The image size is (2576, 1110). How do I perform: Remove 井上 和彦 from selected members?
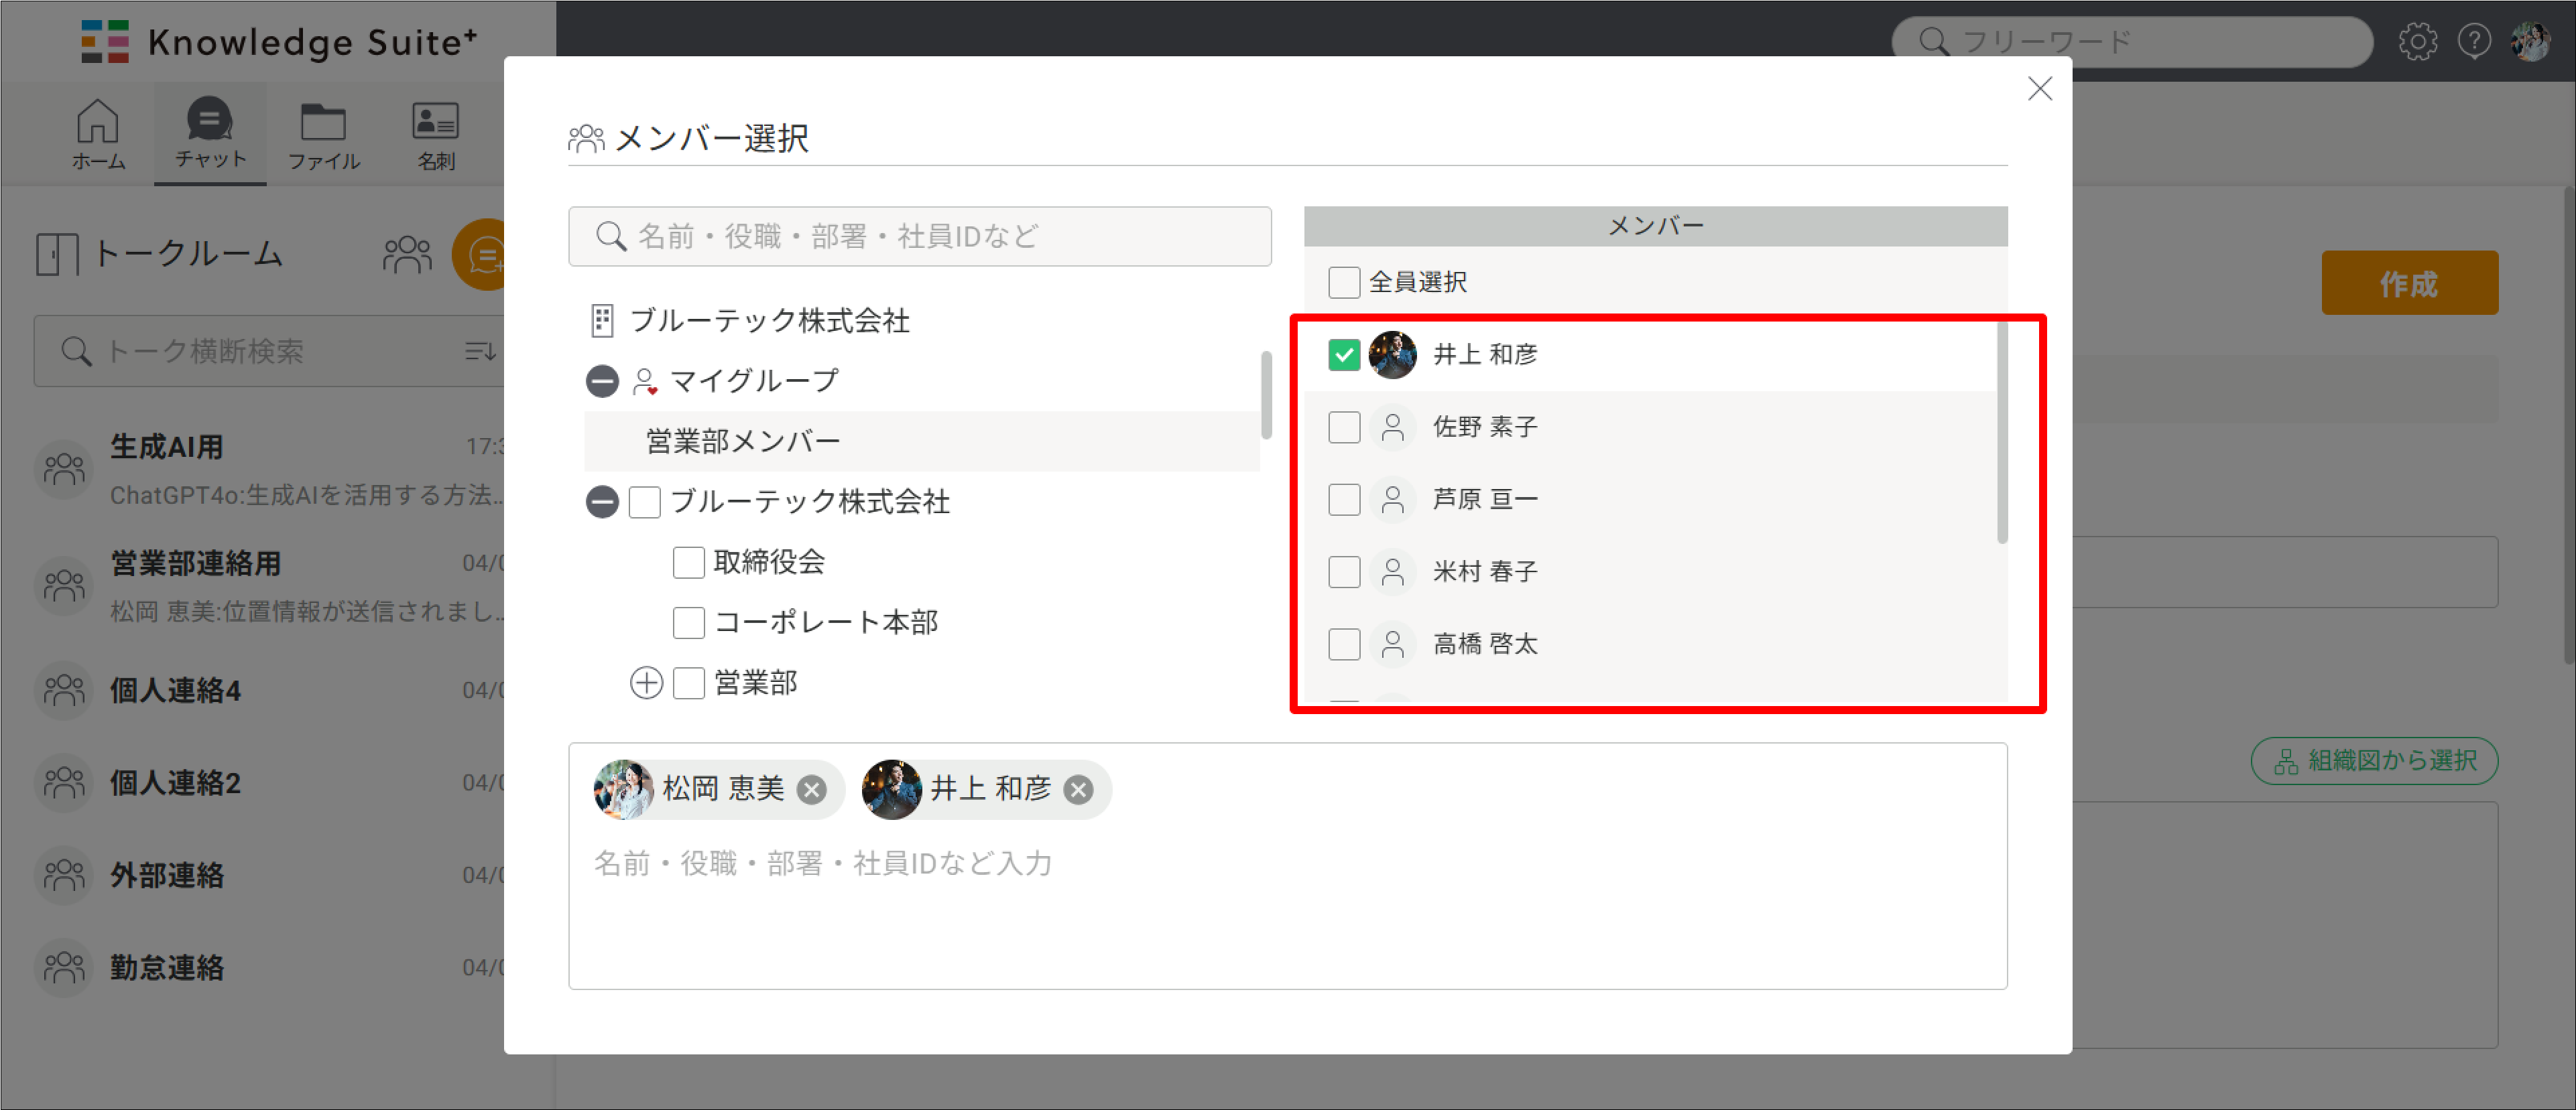1077,789
